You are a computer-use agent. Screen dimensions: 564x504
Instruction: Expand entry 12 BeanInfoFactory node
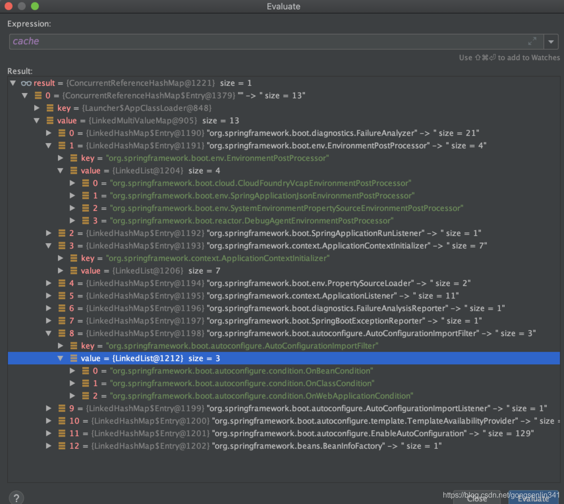point(49,446)
